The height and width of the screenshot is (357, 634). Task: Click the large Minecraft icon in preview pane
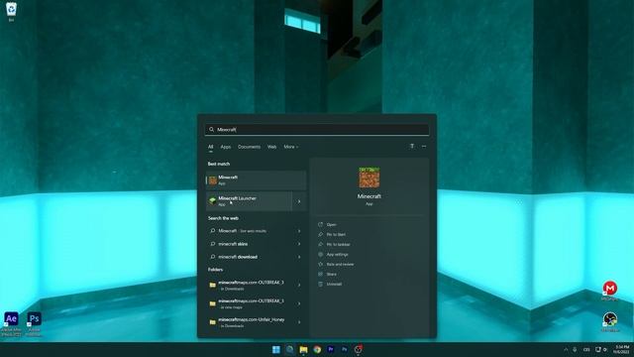370,178
